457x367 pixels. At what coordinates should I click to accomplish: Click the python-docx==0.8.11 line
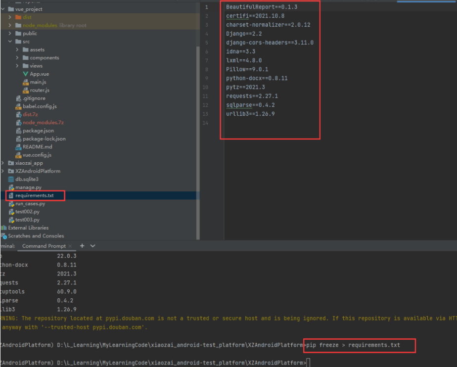(x=257, y=79)
